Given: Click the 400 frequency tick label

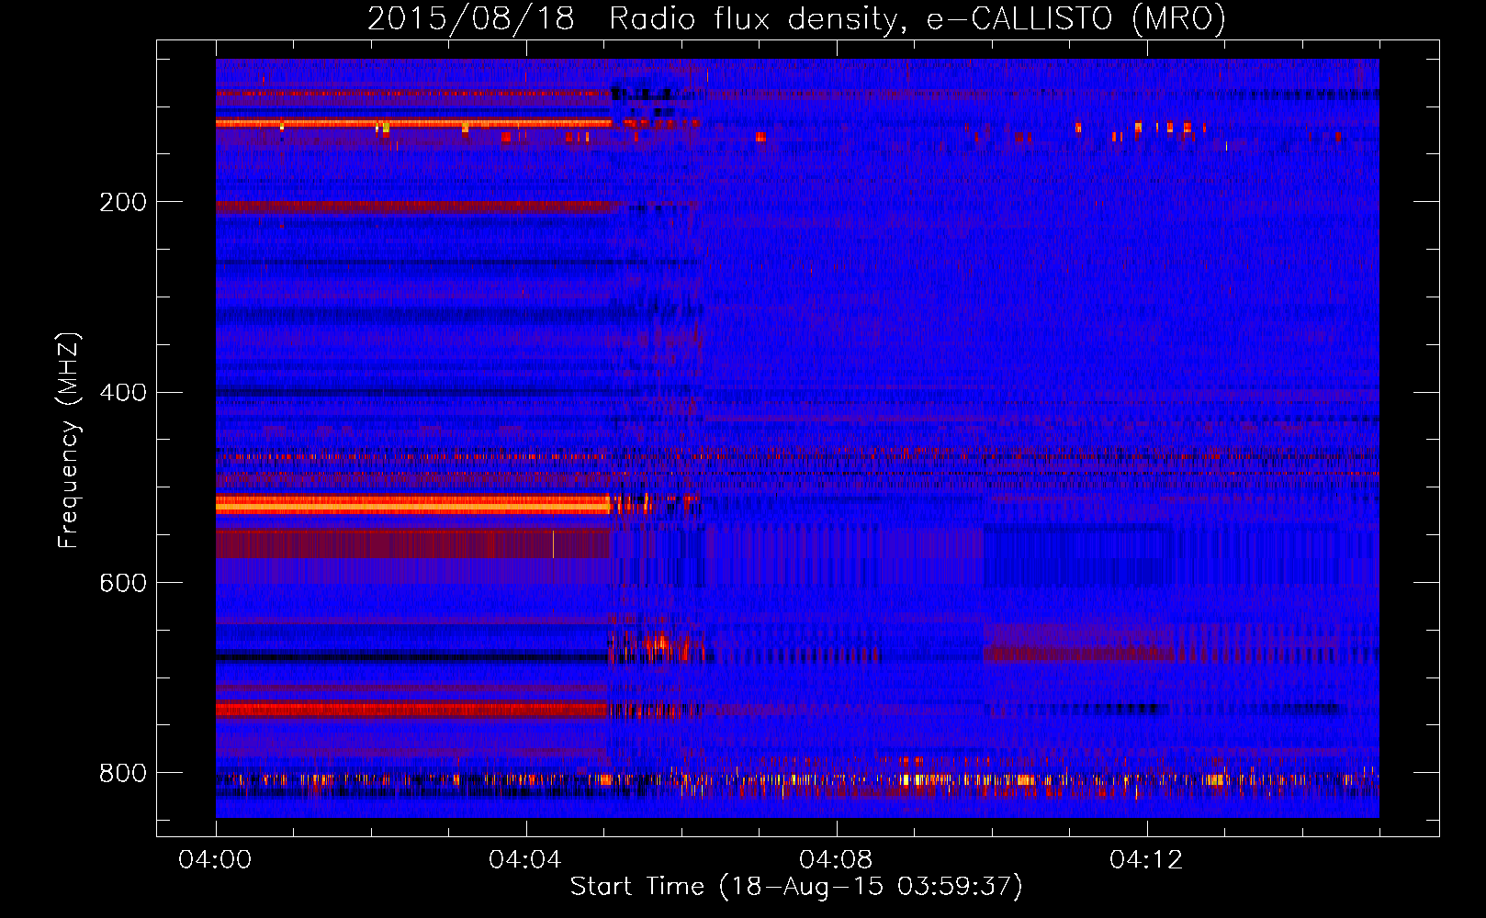Looking at the screenshot, I should tap(123, 393).
